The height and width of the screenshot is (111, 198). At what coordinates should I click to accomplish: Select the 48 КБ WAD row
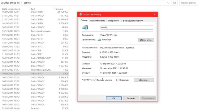tap(34, 27)
